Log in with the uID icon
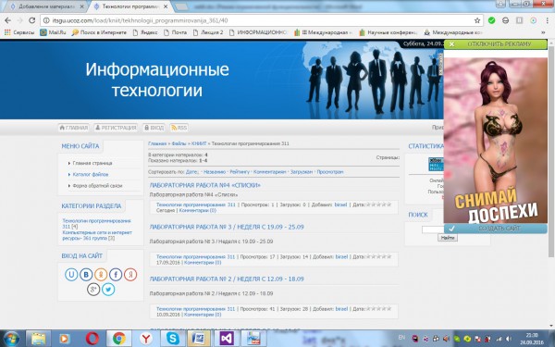555x347 pixels. 71,275
